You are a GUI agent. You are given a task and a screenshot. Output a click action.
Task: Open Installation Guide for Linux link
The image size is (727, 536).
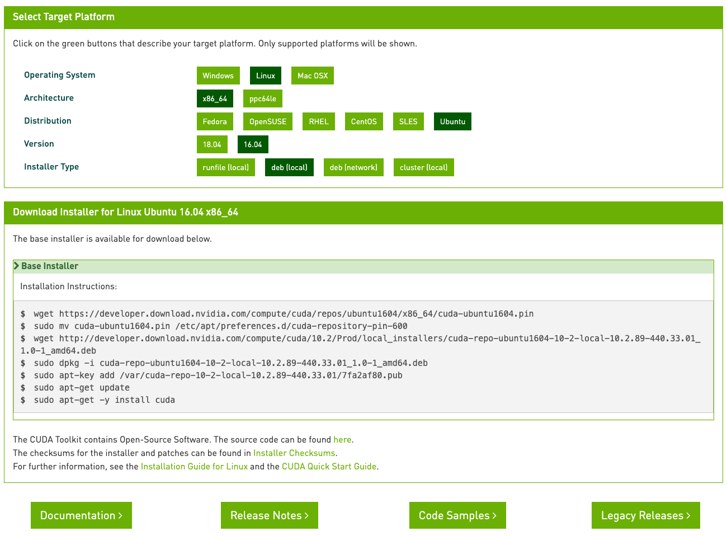click(x=194, y=467)
